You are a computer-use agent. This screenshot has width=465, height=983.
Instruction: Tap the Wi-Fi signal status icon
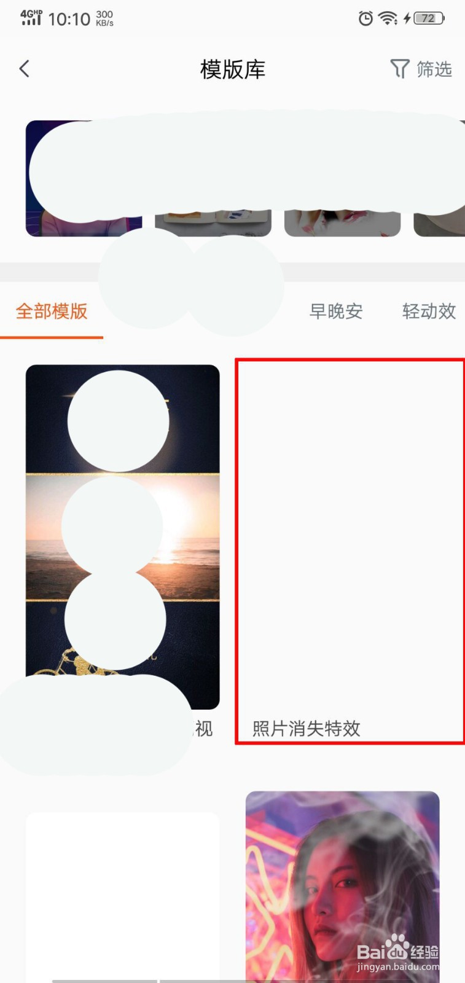click(x=388, y=18)
